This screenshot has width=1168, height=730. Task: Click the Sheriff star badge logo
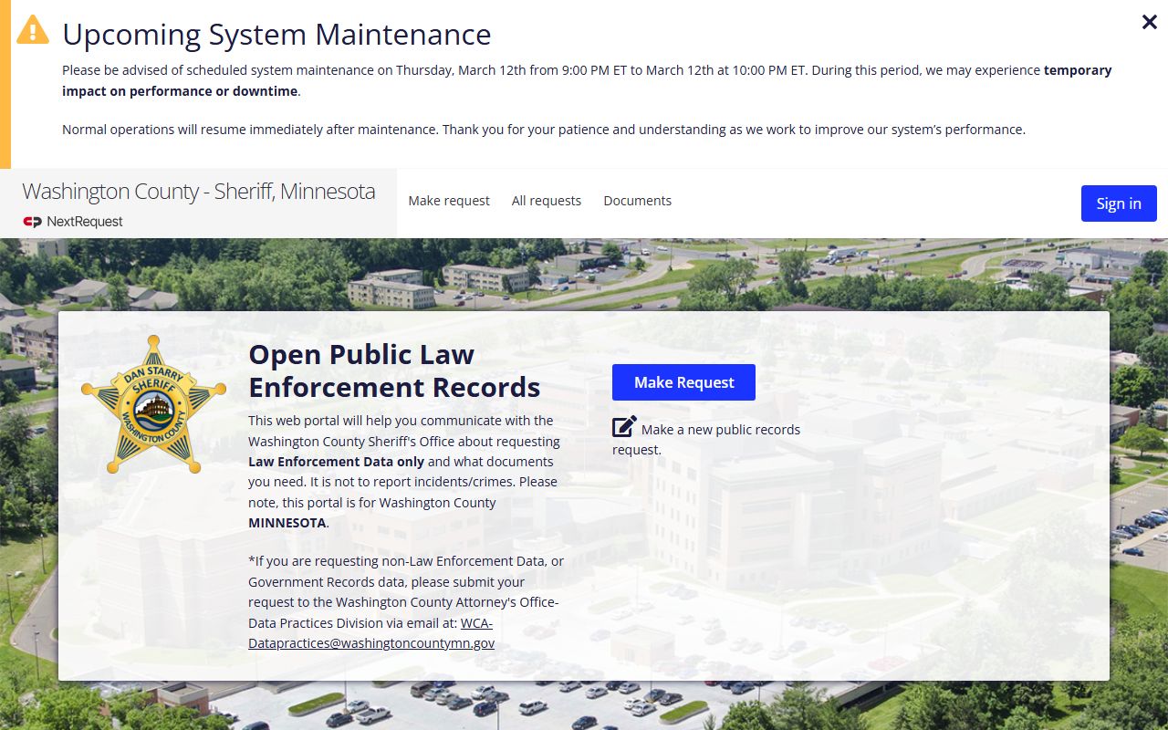click(x=153, y=404)
